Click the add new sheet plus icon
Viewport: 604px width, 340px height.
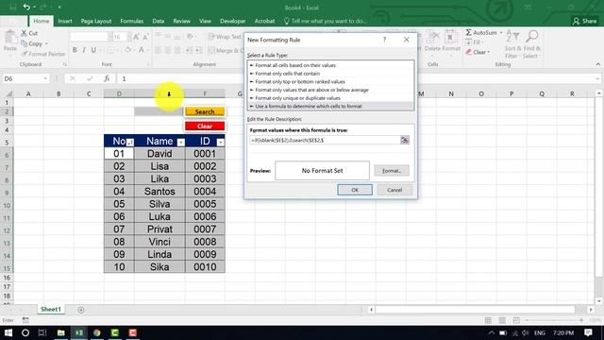pyautogui.click(x=81, y=310)
